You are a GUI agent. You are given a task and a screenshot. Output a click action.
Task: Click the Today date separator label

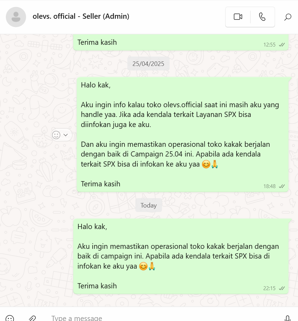coord(148,205)
